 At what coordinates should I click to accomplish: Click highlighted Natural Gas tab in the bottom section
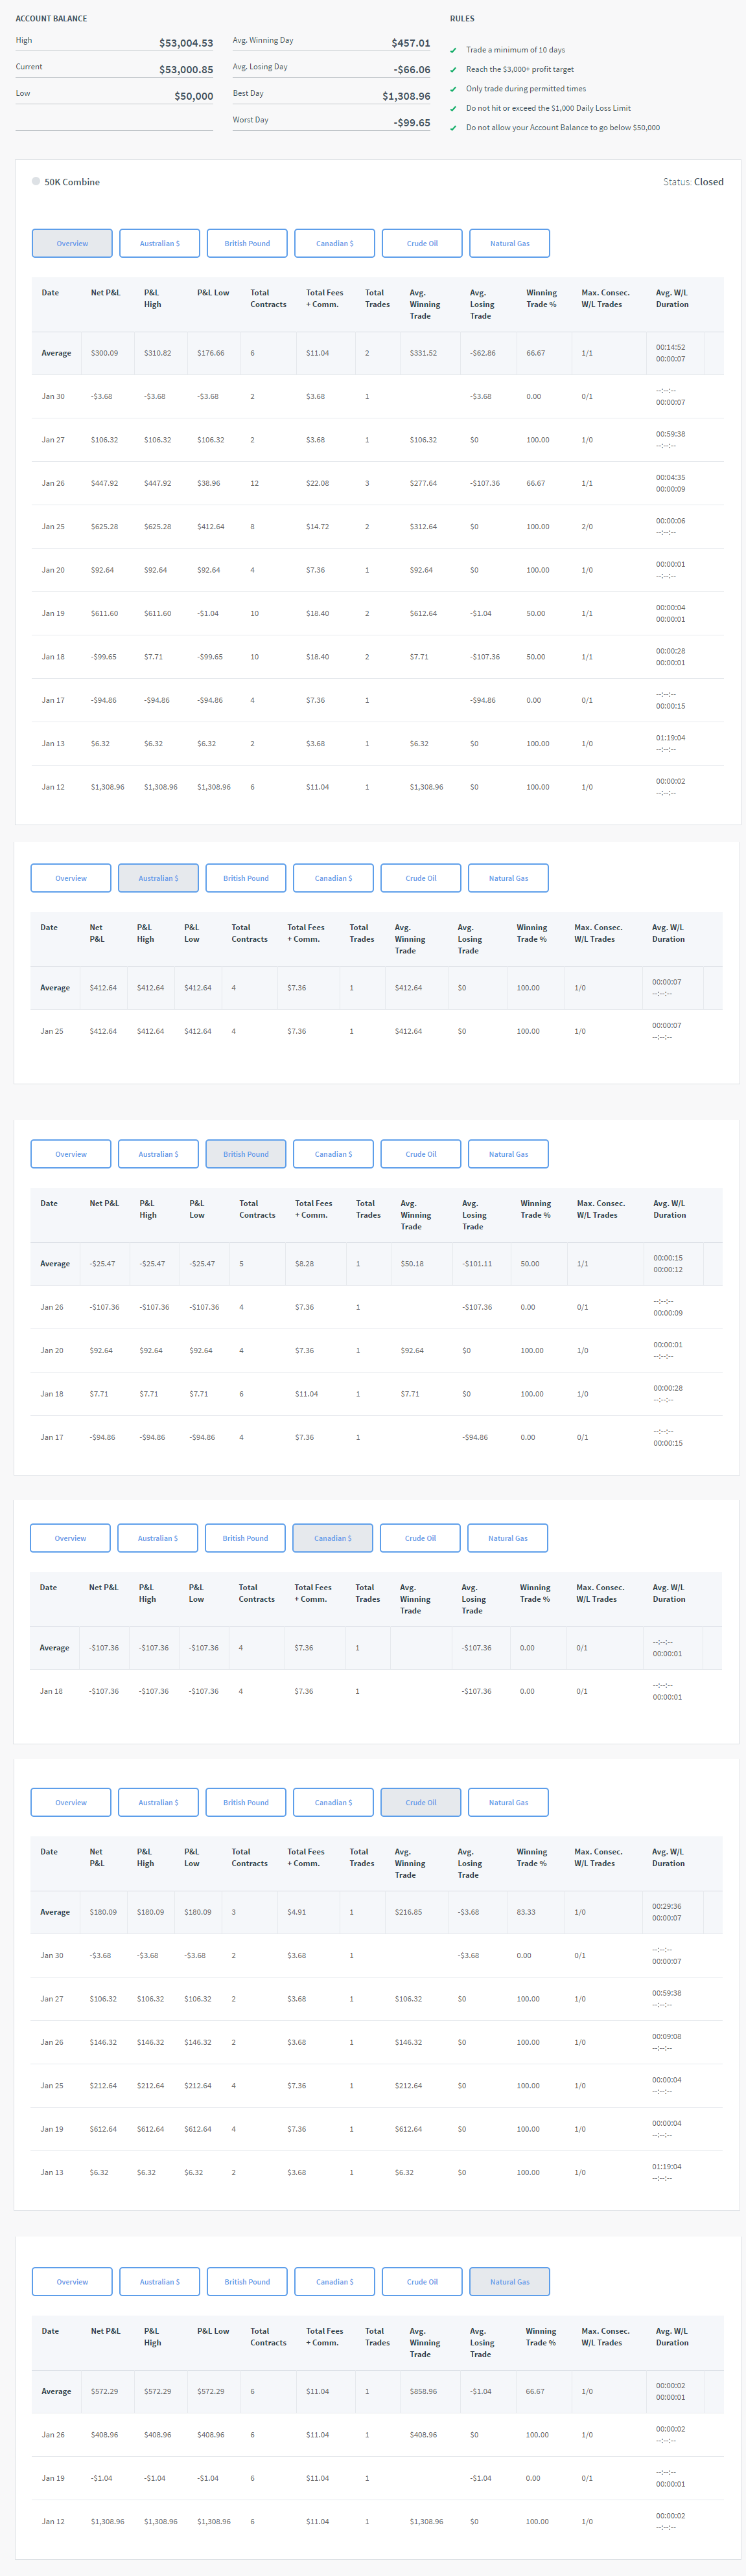[x=509, y=2281]
